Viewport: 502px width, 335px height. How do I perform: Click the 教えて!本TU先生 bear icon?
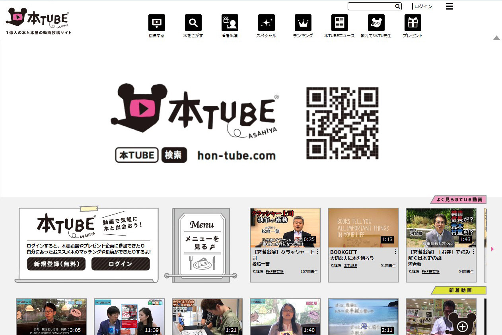click(376, 23)
